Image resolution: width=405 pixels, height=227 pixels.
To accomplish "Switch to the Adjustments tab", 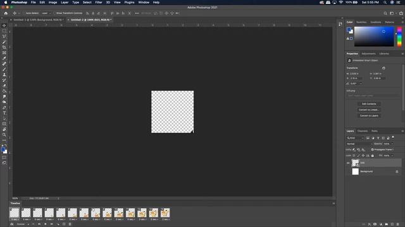I will coord(368,54).
